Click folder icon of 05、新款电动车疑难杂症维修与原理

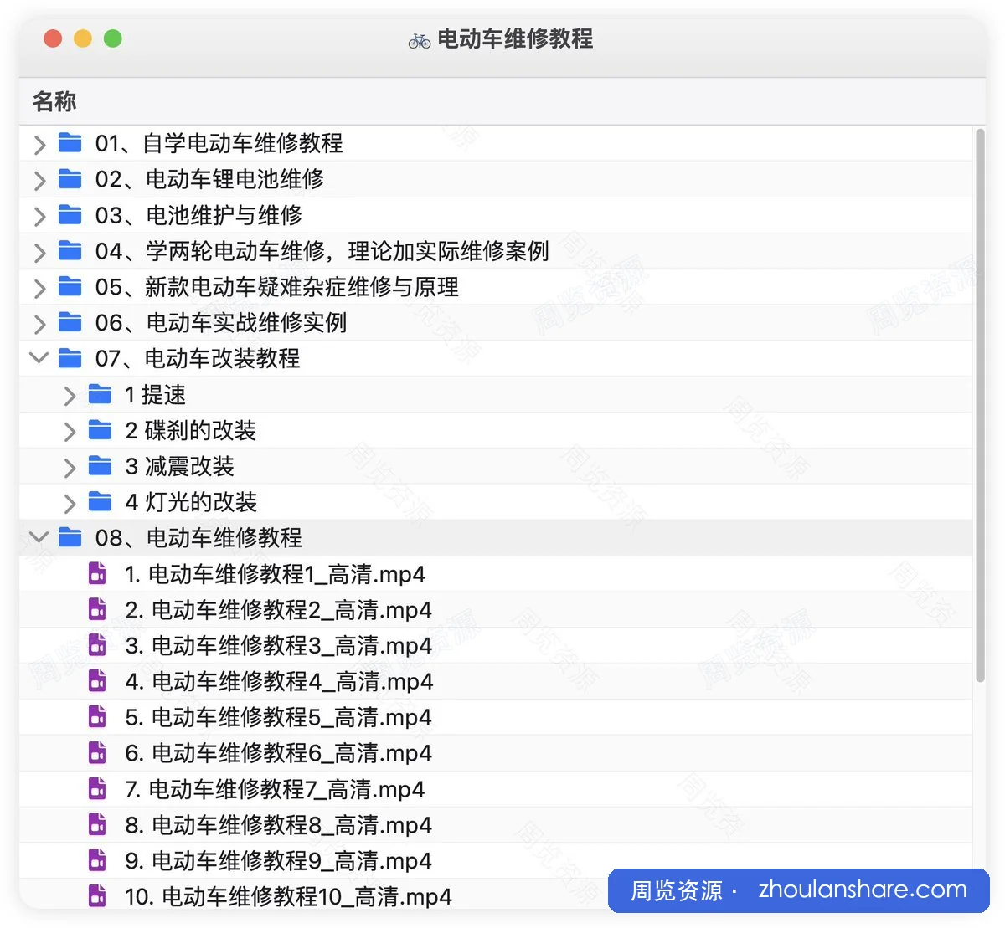(70, 286)
